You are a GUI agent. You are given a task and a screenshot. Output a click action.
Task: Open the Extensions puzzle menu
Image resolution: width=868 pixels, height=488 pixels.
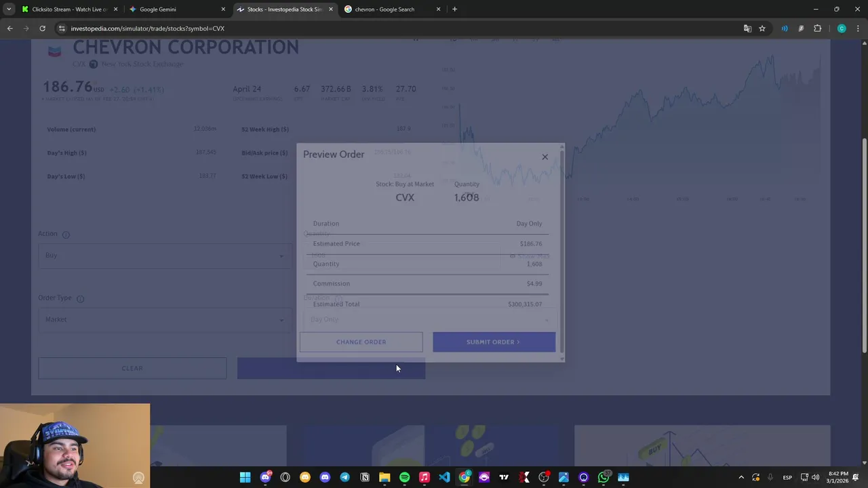pyautogui.click(x=817, y=28)
